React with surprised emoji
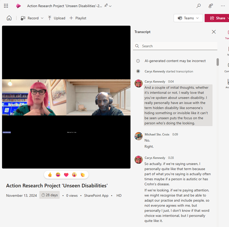The image size is (229, 227). tap(74, 175)
